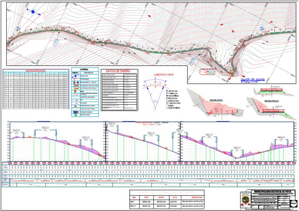The width and height of the screenshot is (299, 211).
Task: Click the LEYENDA table header
Action: click(84, 69)
